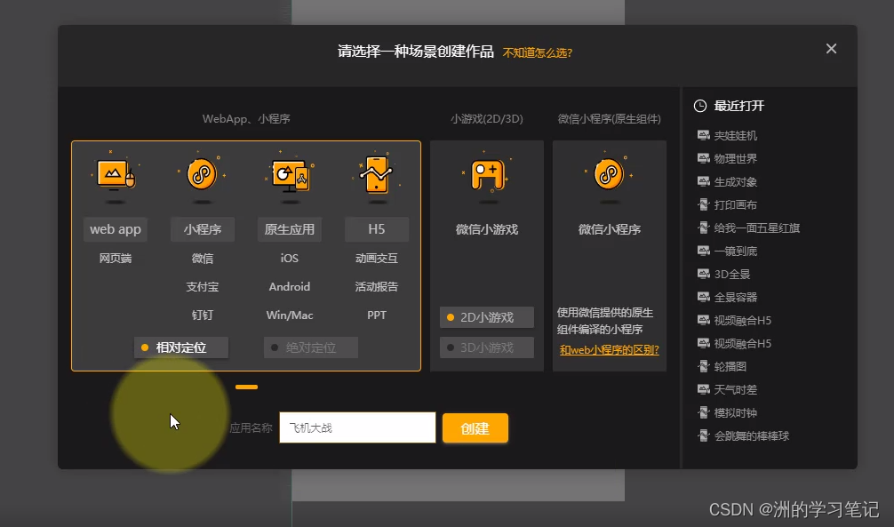The image size is (894, 527).
Task: Select the 微信小程序 card icon
Action: [609, 175]
